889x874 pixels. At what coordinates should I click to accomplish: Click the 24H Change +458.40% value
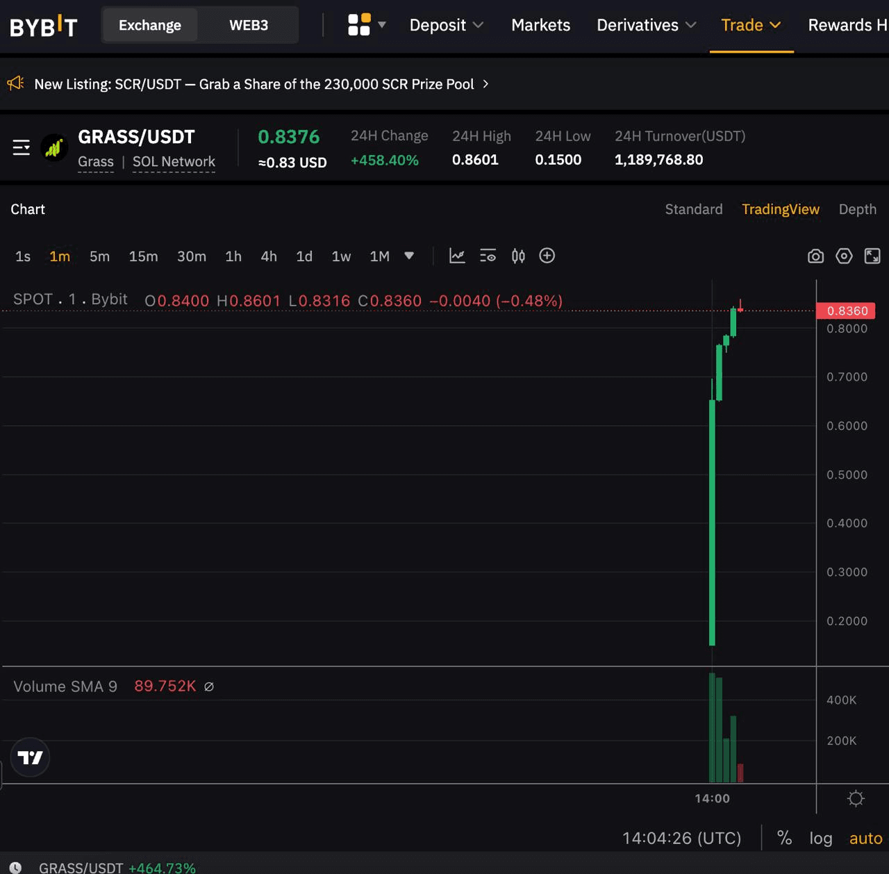(x=385, y=160)
